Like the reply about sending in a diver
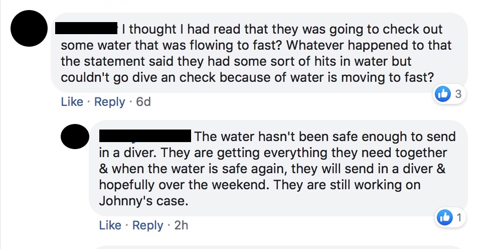 pyautogui.click(x=110, y=225)
